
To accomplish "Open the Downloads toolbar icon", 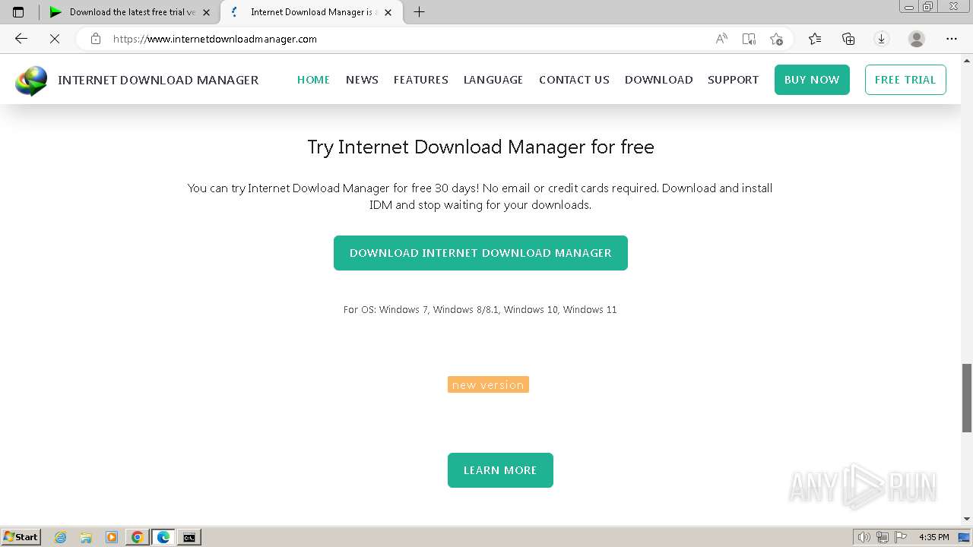I will coord(882,39).
